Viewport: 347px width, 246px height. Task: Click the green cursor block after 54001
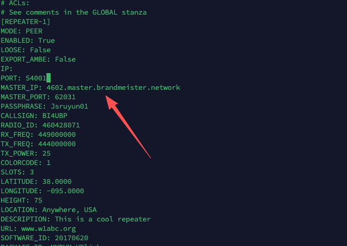[x=48, y=78]
